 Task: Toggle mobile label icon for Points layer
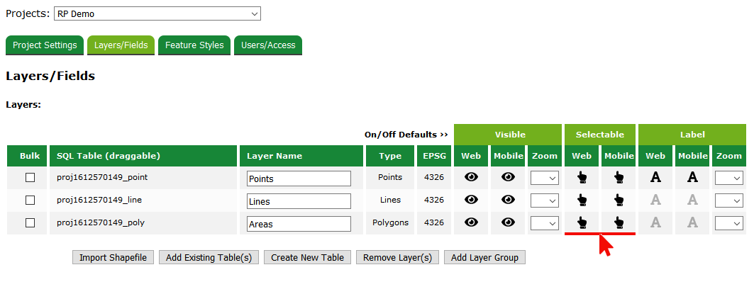pyautogui.click(x=692, y=179)
